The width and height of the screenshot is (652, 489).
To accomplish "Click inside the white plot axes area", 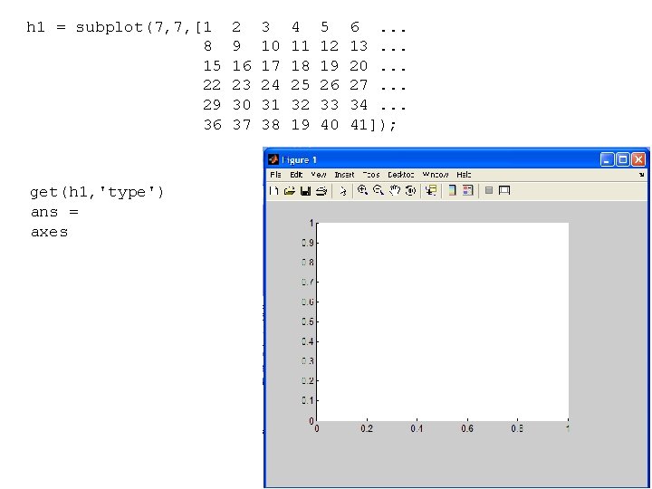I will [443, 321].
